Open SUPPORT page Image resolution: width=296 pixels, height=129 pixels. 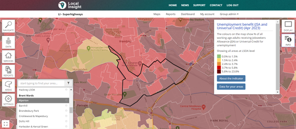(x=199, y=5)
